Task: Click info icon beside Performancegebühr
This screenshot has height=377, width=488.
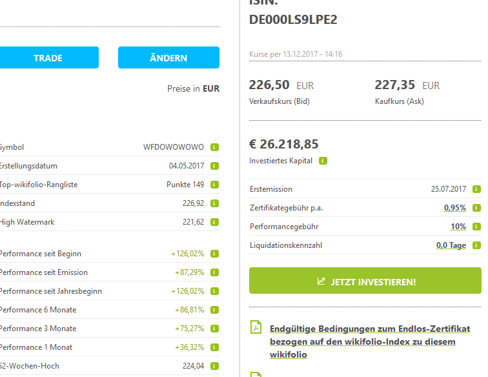Action: pos(476,227)
